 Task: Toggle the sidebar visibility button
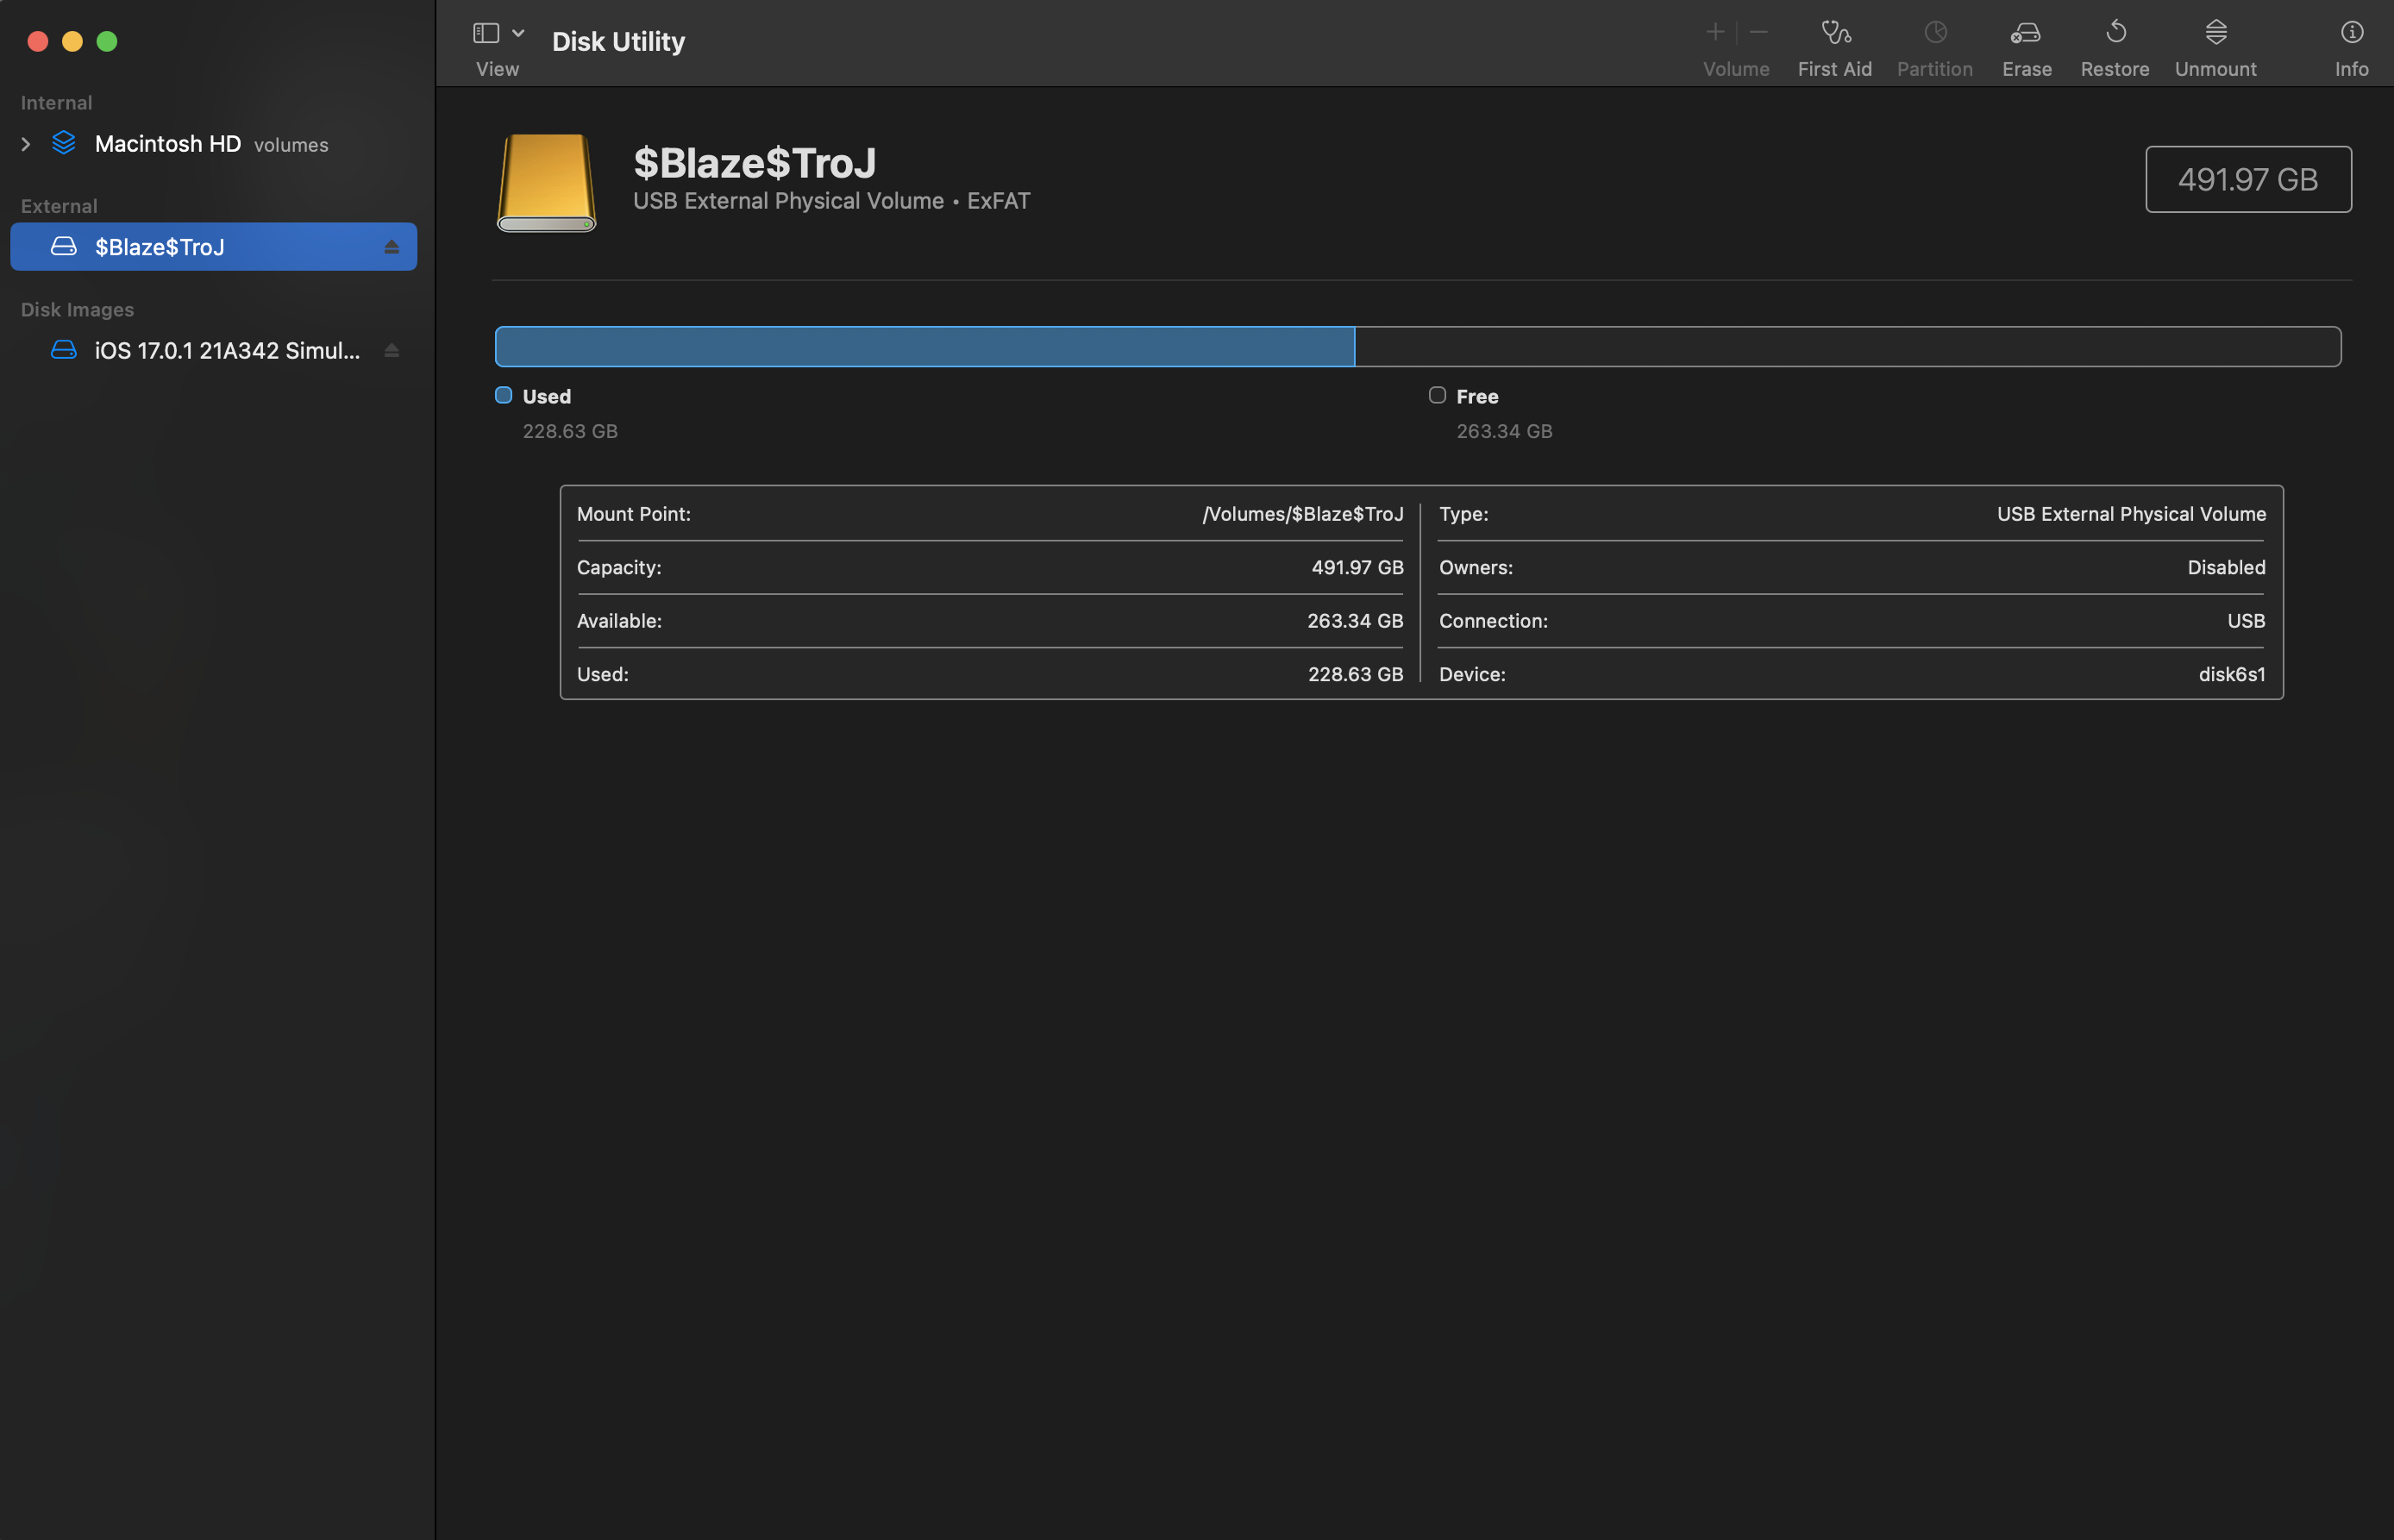(486, 34)
